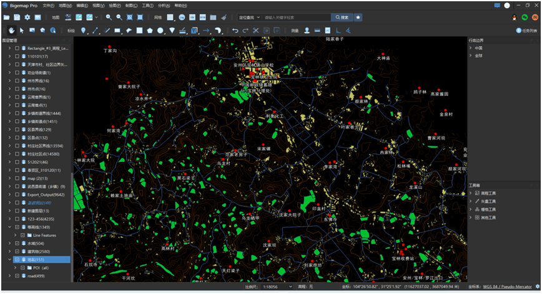Expand the 123-456(4235) layer node
This screenshot has height=294, width=542.
pyautogui.click(x=10, y=219)
